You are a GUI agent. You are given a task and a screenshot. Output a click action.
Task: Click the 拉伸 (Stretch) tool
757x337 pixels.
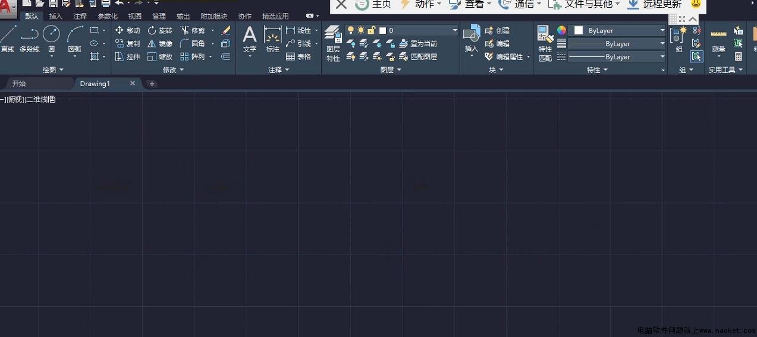coord(127,57)
